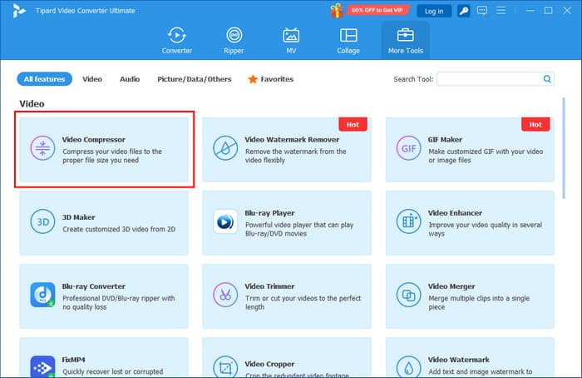Launch the Video Trimmer scissors icon
Image resolution: width=582 pixels, height=378 pixels.
tap(224, 295)
